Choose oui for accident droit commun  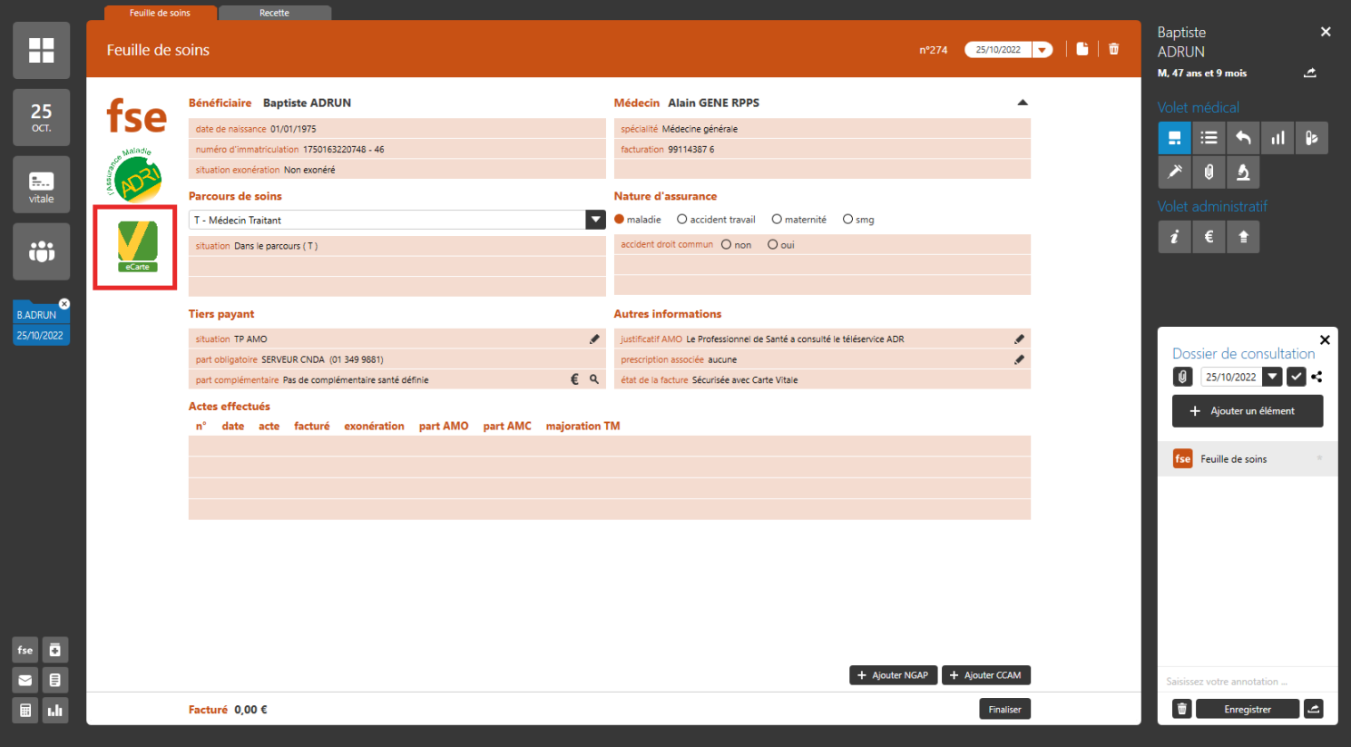[773, 245]
